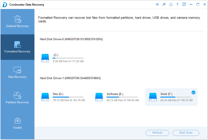The image size is (208, 140).
Task: Open the Toolkit briefcase icon
Action: 17,121
